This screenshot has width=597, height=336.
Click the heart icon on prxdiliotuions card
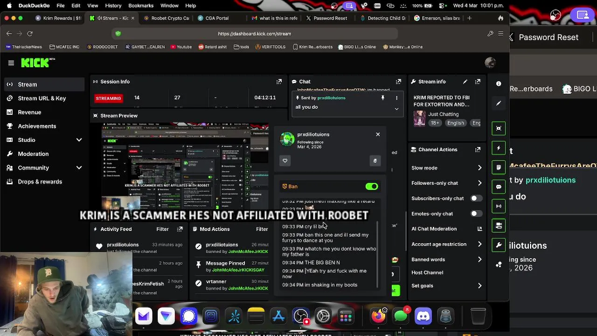coord(285,161)
